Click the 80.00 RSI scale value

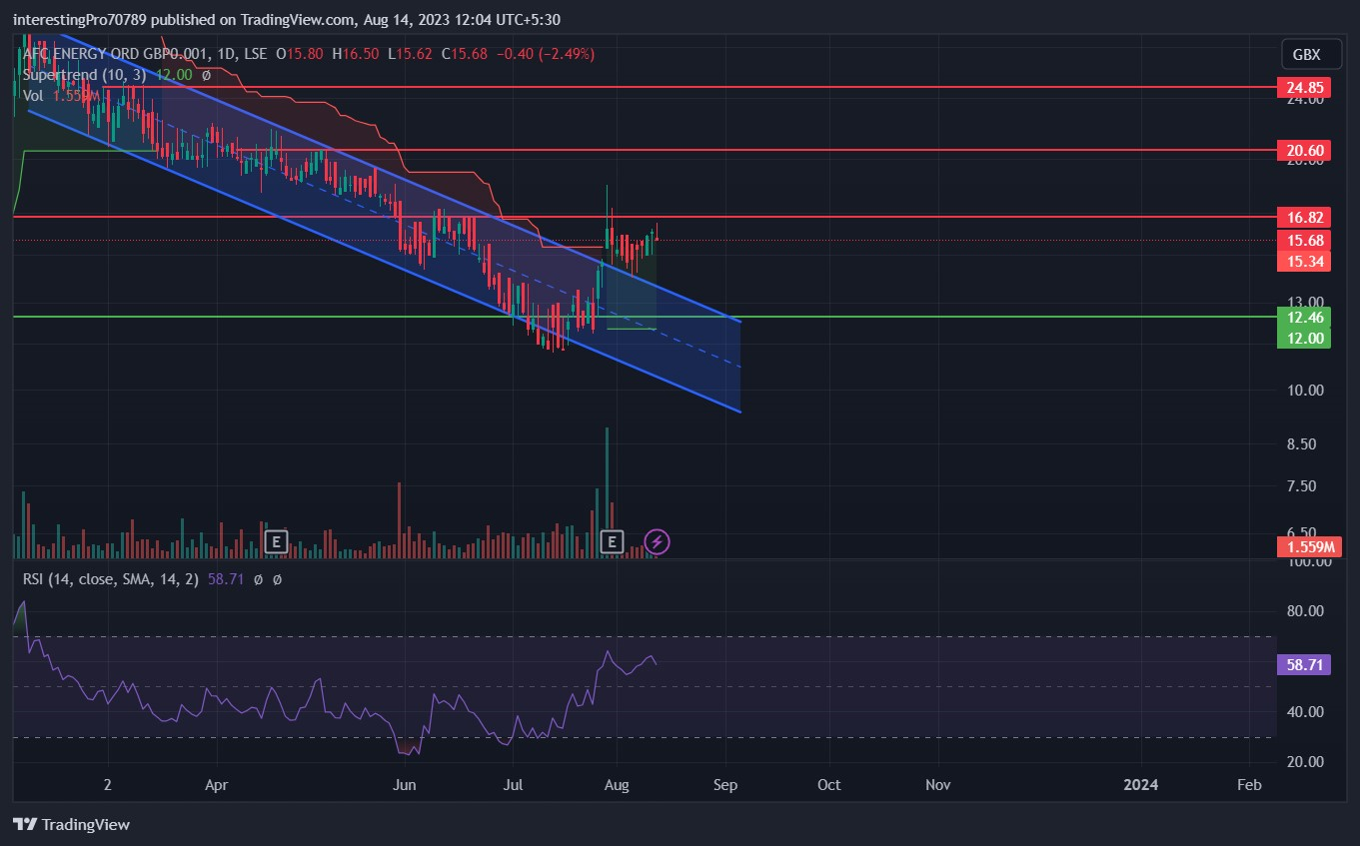(1305, 611)
